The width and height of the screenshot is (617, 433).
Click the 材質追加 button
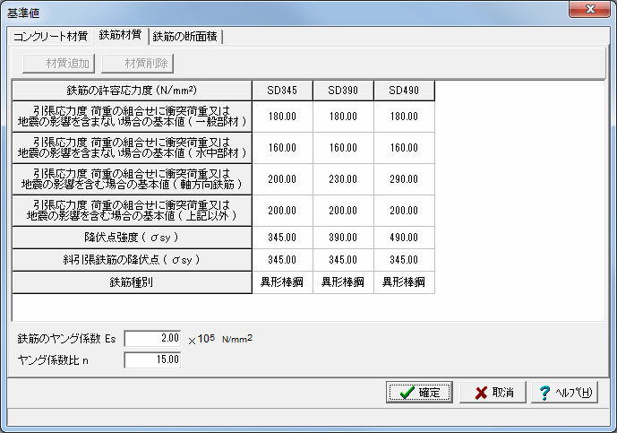[x=58, y=64]
